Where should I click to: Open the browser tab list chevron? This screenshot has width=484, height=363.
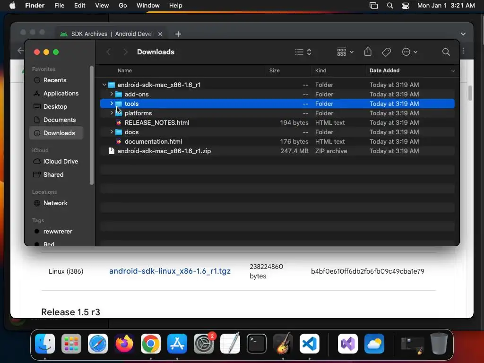(x=463, y=34)
